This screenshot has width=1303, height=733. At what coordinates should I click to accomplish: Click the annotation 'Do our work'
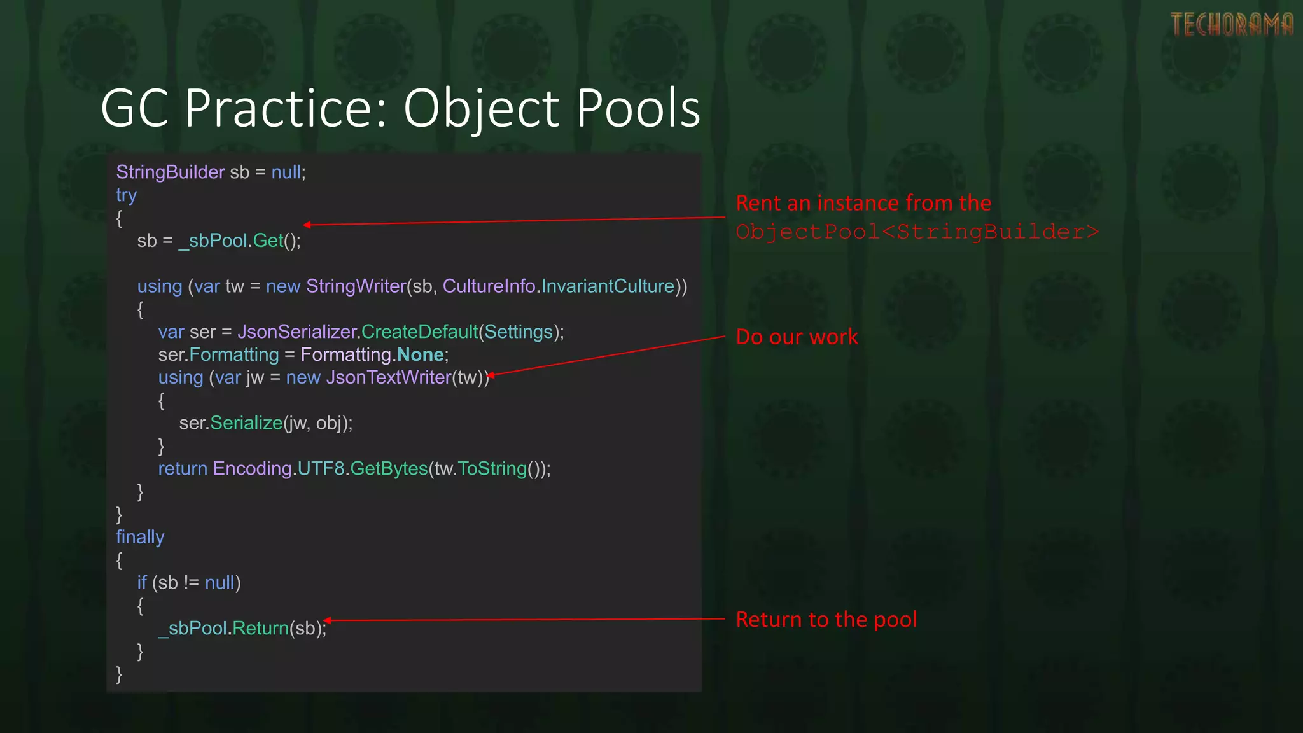tap(797, 337)
